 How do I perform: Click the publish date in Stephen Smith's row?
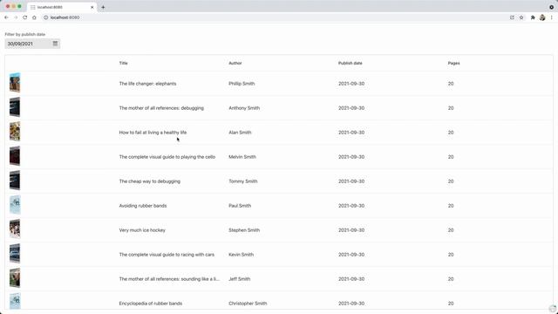[x=351, y=230]
